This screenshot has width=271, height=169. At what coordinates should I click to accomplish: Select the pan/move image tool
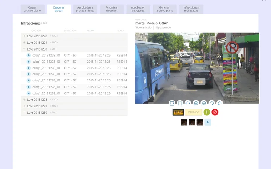pos(188,103)
